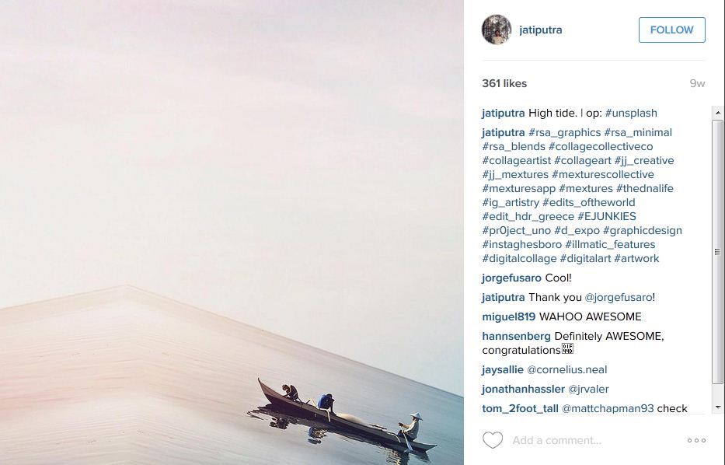Open the @jrvaler mention
The width and height of the screenshot is (725, 465).
[x=588, y=389]
